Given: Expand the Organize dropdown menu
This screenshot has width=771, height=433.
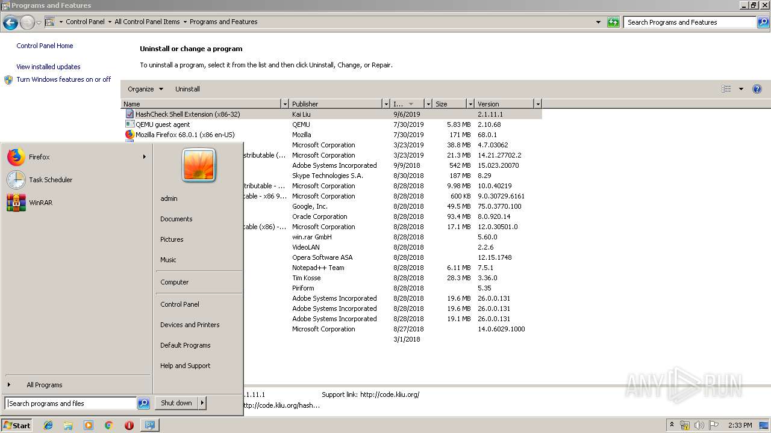Looking at the screenshot, I should 145,89.
